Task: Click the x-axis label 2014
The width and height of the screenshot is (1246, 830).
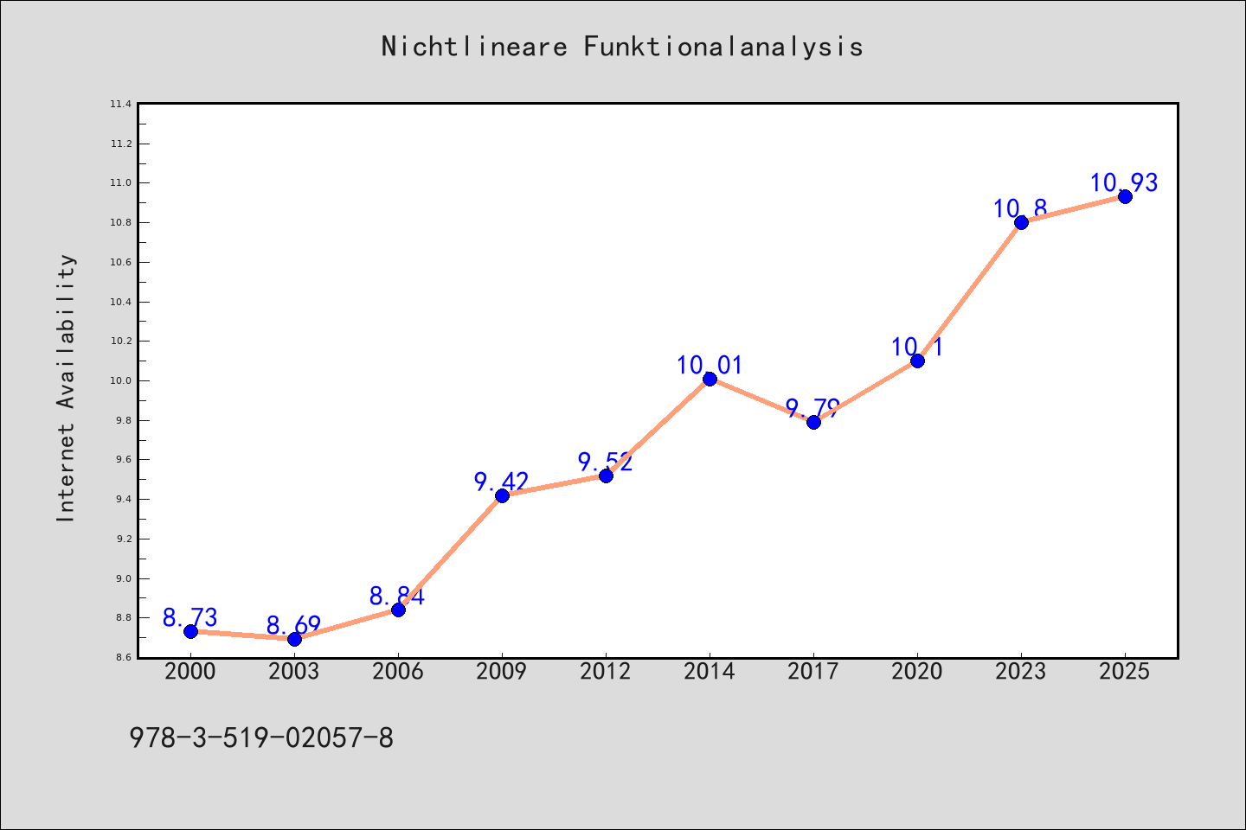Action: 710,672
